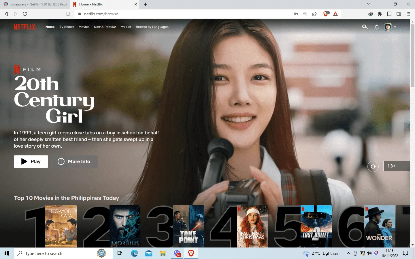
Task: Play 20th Century Girl
Action: 31,161
